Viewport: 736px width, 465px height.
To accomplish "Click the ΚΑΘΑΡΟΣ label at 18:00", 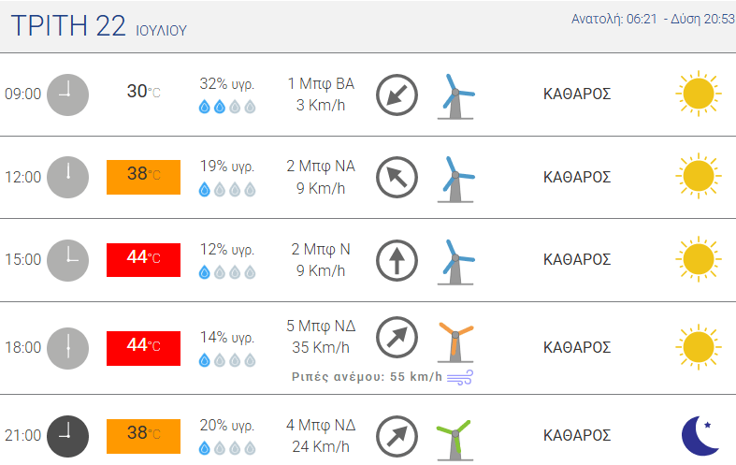I will [x=577, y=347].
